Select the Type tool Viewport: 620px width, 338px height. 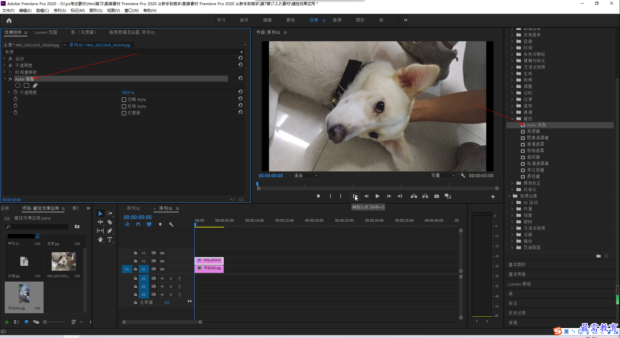110,239
